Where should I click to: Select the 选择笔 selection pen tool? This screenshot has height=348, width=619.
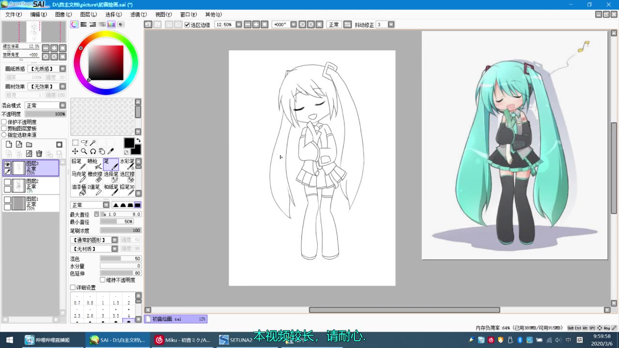[111, 177]
